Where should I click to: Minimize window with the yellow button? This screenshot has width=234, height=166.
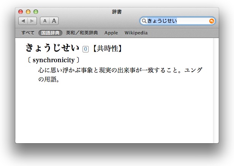point(28,12)
